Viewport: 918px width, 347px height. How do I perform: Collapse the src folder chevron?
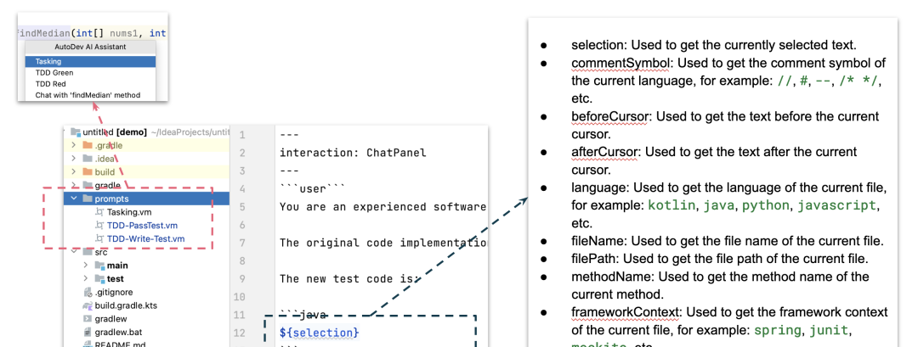73,252
